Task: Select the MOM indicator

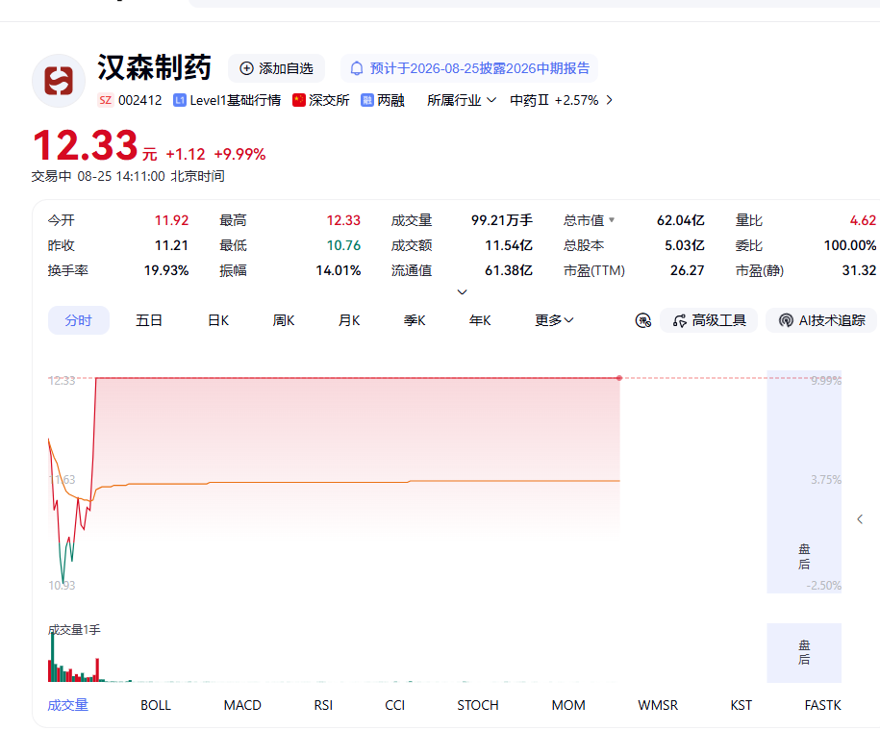Action: 568,705
